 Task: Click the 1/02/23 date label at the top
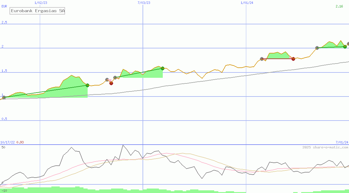[40, 3]
